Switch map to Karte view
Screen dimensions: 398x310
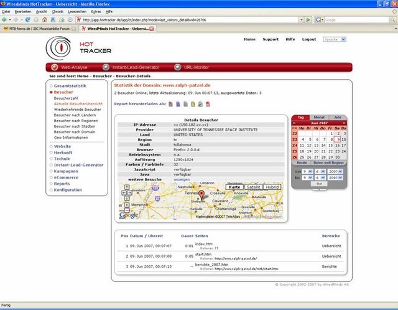coord(234,187)
